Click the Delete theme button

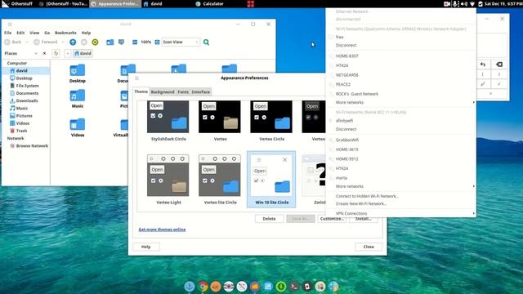point(269,219)
